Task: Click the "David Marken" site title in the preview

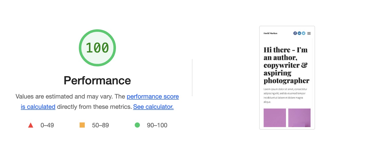Action: pos(270,33)
